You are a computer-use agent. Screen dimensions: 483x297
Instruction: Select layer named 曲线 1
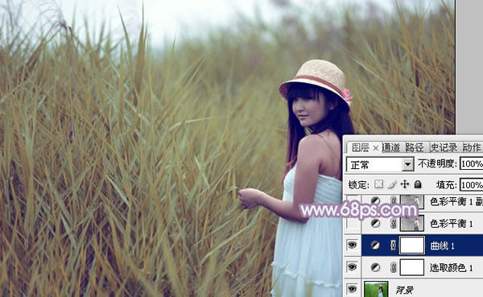pyautogui.click(x=442, y=245)
